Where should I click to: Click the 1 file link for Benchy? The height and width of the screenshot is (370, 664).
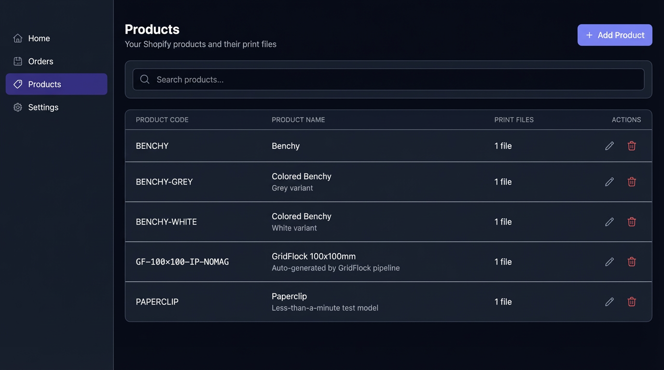(503, 145)
